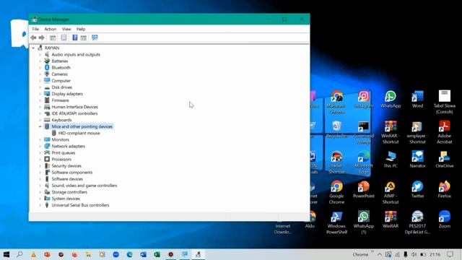
Task: Open the Action menu
Action: [x=50, y=29]
